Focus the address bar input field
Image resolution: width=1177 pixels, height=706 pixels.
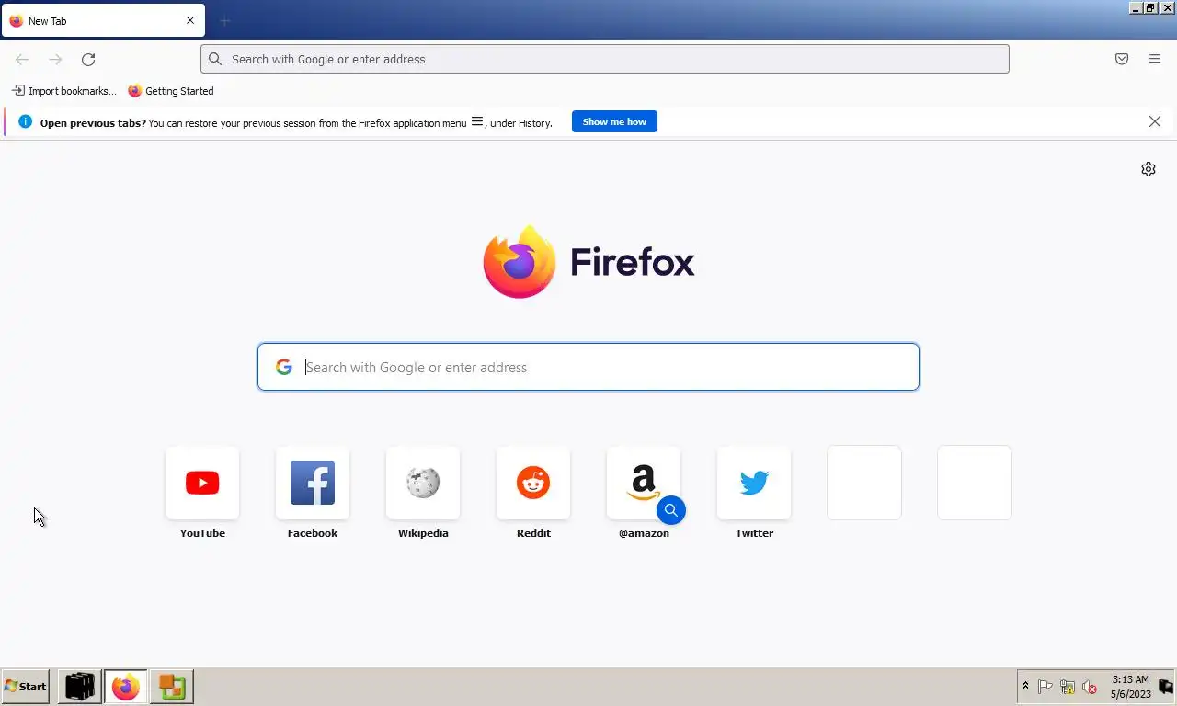pos(605,59)
